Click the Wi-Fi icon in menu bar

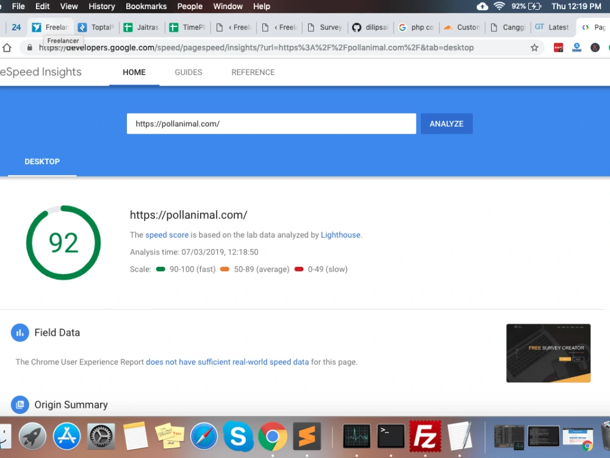(499, 6)
